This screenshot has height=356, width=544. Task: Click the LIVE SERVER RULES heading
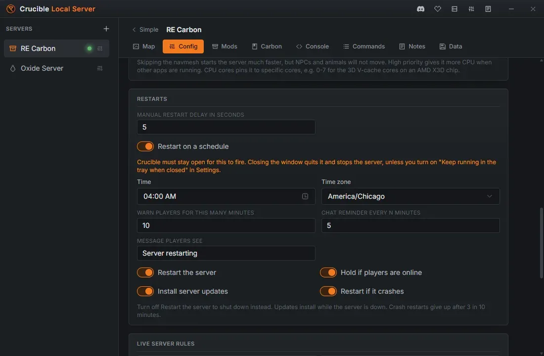tap(166, 344)
